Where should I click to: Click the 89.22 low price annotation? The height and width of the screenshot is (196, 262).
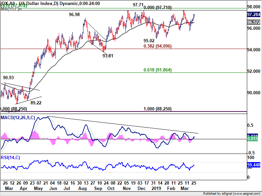(x=36, y=103)
